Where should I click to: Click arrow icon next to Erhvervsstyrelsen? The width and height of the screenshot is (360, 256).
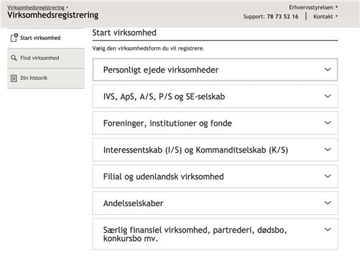coord(336,7)
